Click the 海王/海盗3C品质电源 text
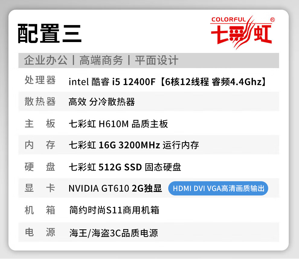This screenshot has height=259, width=299. tap(114, 233)
